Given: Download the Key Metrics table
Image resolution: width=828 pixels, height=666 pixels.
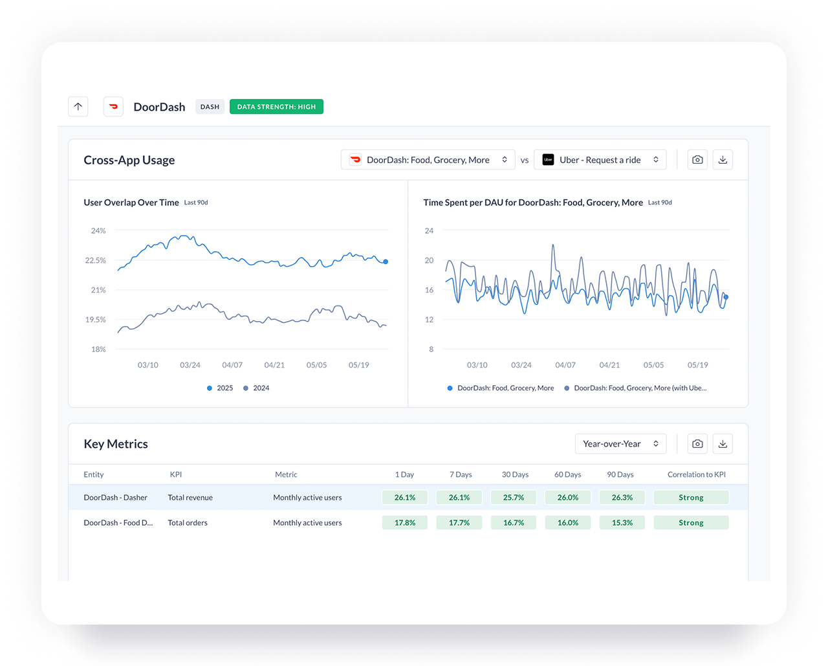Looking at the screenshot, I should 723,444.
